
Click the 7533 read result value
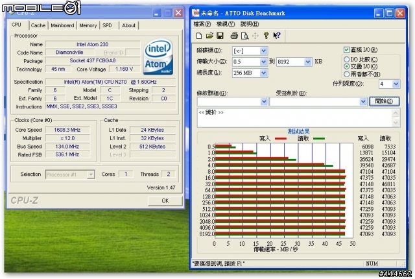390,147
